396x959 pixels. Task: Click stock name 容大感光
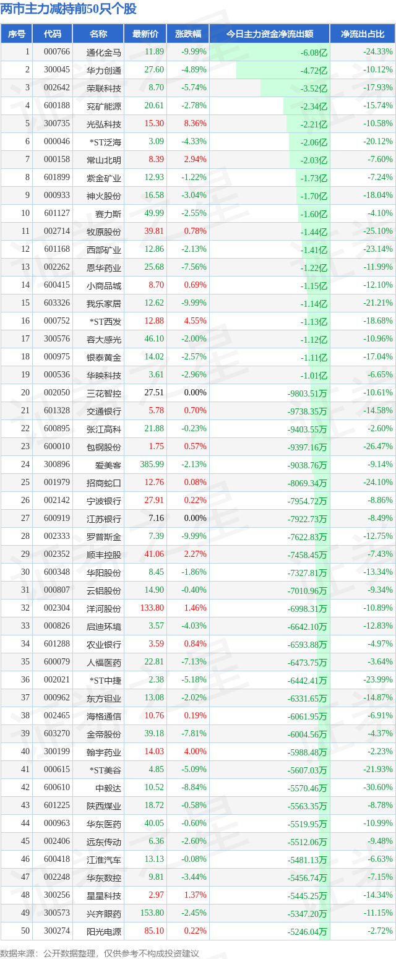click(x=104, y=340)
